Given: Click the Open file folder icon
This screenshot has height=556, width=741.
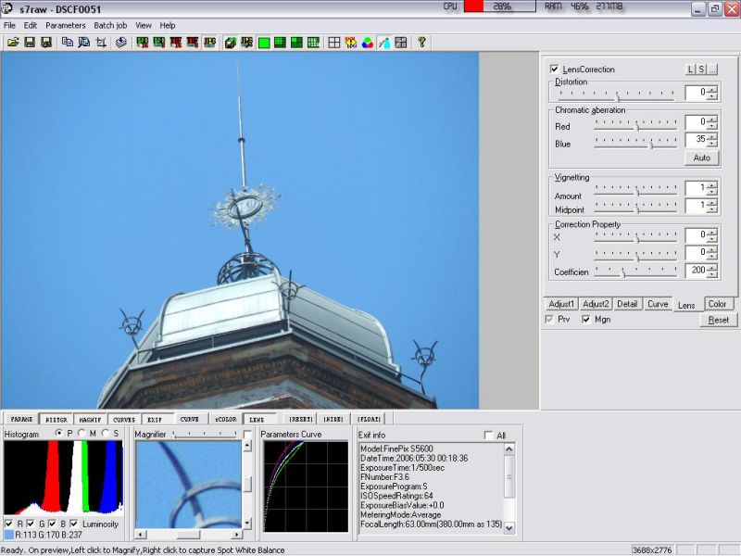Looking at the screenshot, I should tap(13, 43).
